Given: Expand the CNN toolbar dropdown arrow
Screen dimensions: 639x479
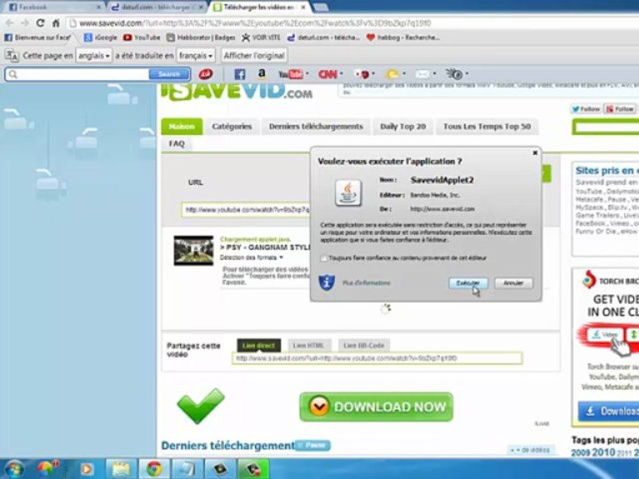Looking at the screenshot, I should [341, 74].
